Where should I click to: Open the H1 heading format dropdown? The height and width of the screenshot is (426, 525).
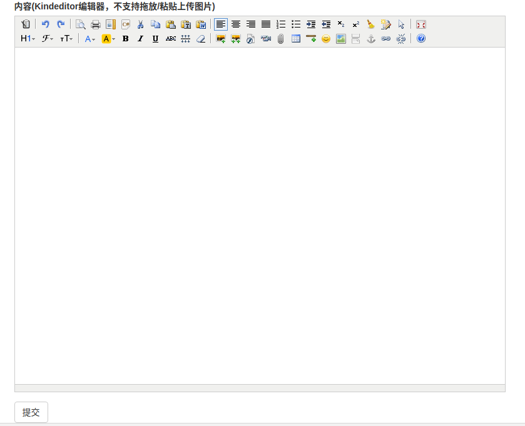[28, 39]
